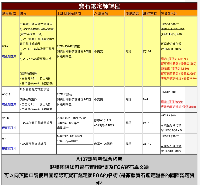Viewport: 200px width, 185px height.
Task: Click the red 附送 (價值$888) text
Action: click(172, 102)
